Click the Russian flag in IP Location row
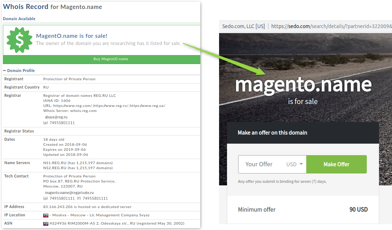 (46, 215)
